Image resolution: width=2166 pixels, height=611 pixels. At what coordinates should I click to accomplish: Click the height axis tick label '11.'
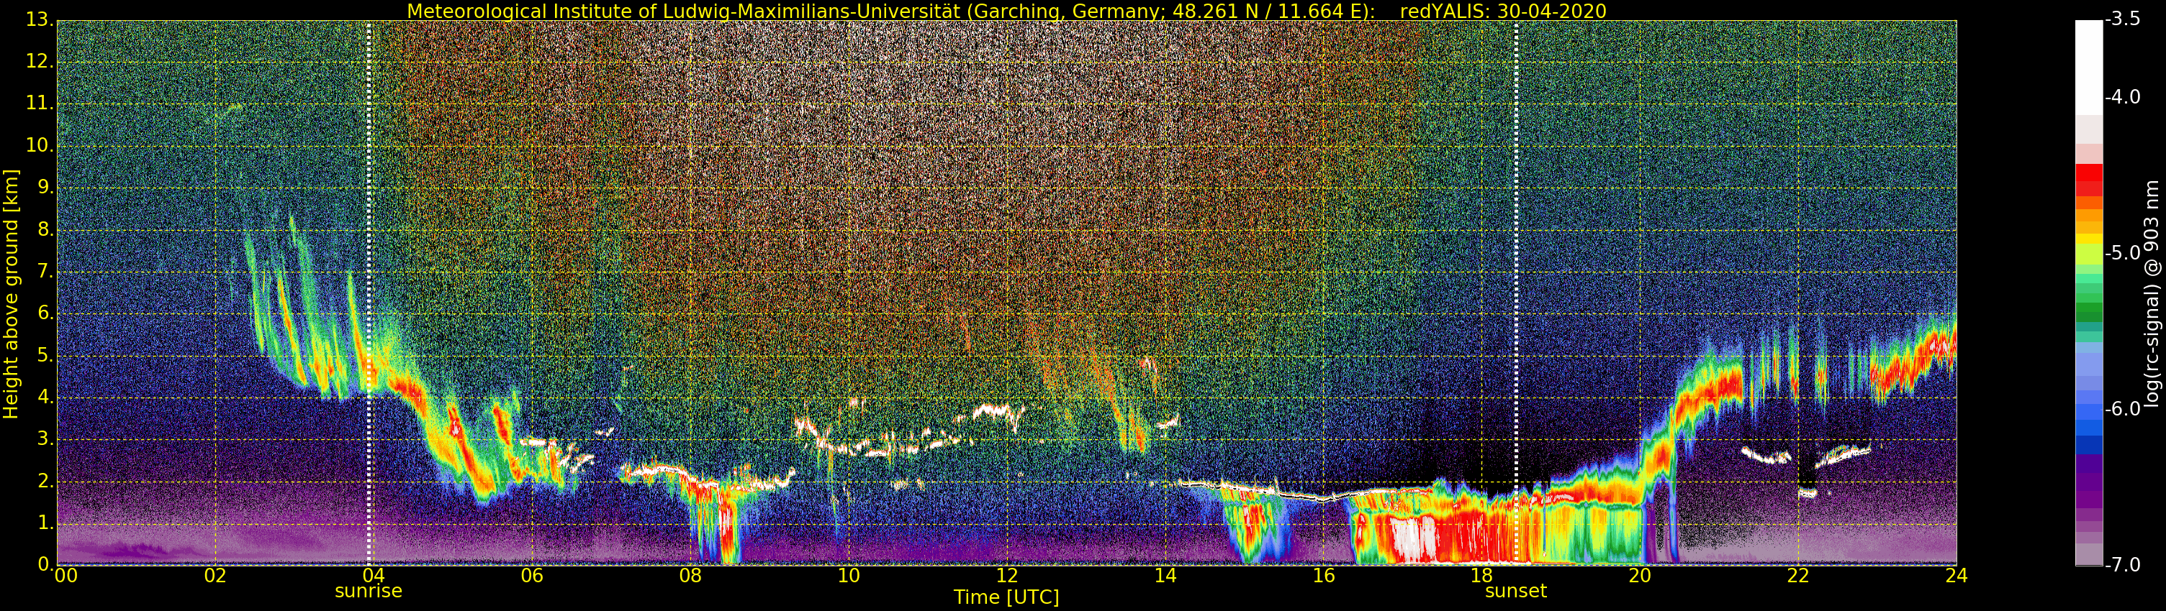[x=40, y=104]
